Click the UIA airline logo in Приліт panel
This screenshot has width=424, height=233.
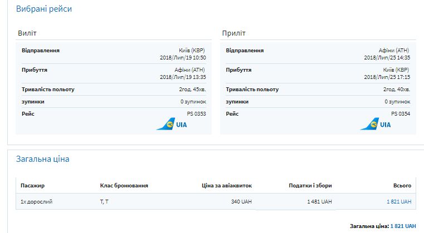point(377,124)
